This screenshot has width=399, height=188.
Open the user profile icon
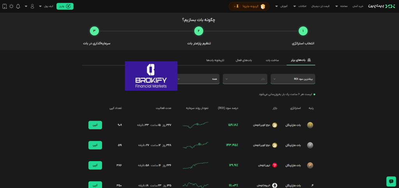click(32, 6)
